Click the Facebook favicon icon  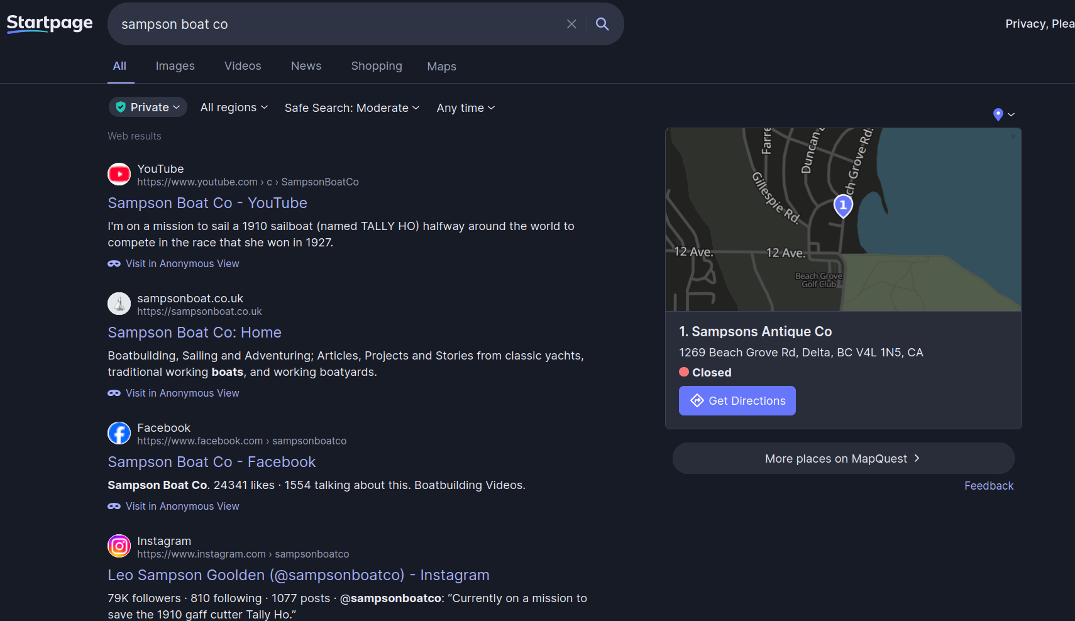pyautogui.click(x=119, y=433)
